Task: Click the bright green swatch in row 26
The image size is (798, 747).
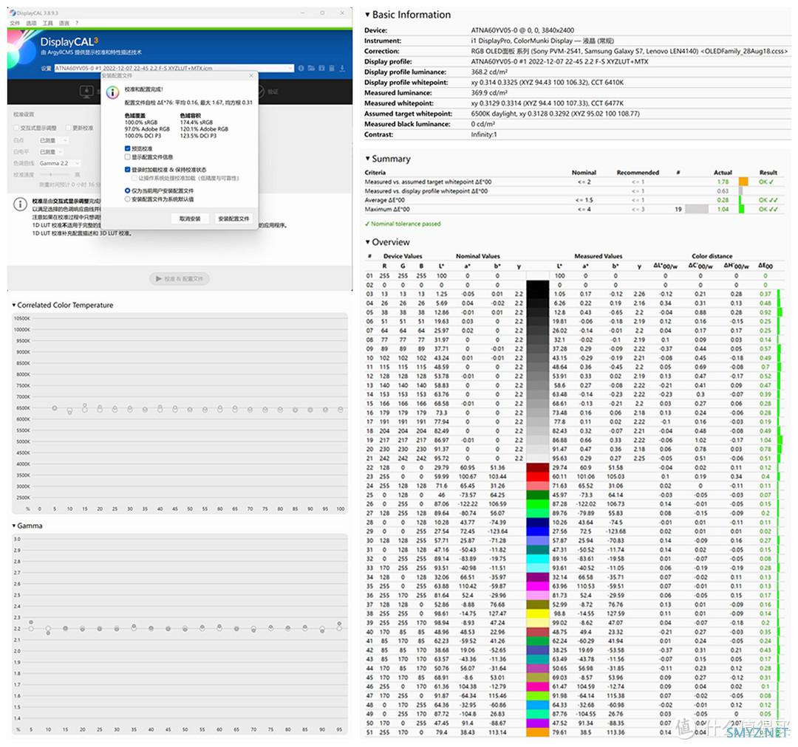Action: pos(537,504)
